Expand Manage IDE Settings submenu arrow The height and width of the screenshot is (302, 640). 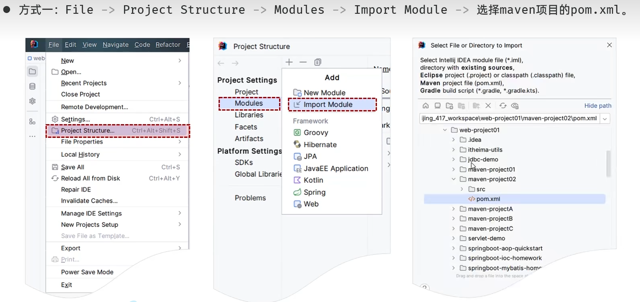tap(180, 213)
